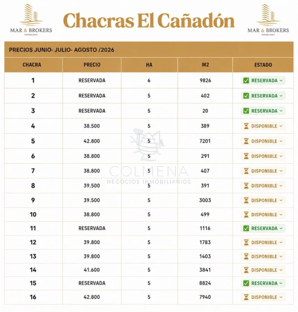
Task: Click the RESERVADA status label for chacra 3
Action: click(264, 111)
